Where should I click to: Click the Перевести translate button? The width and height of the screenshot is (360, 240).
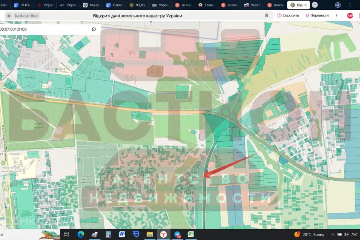(x=317, y=15)
